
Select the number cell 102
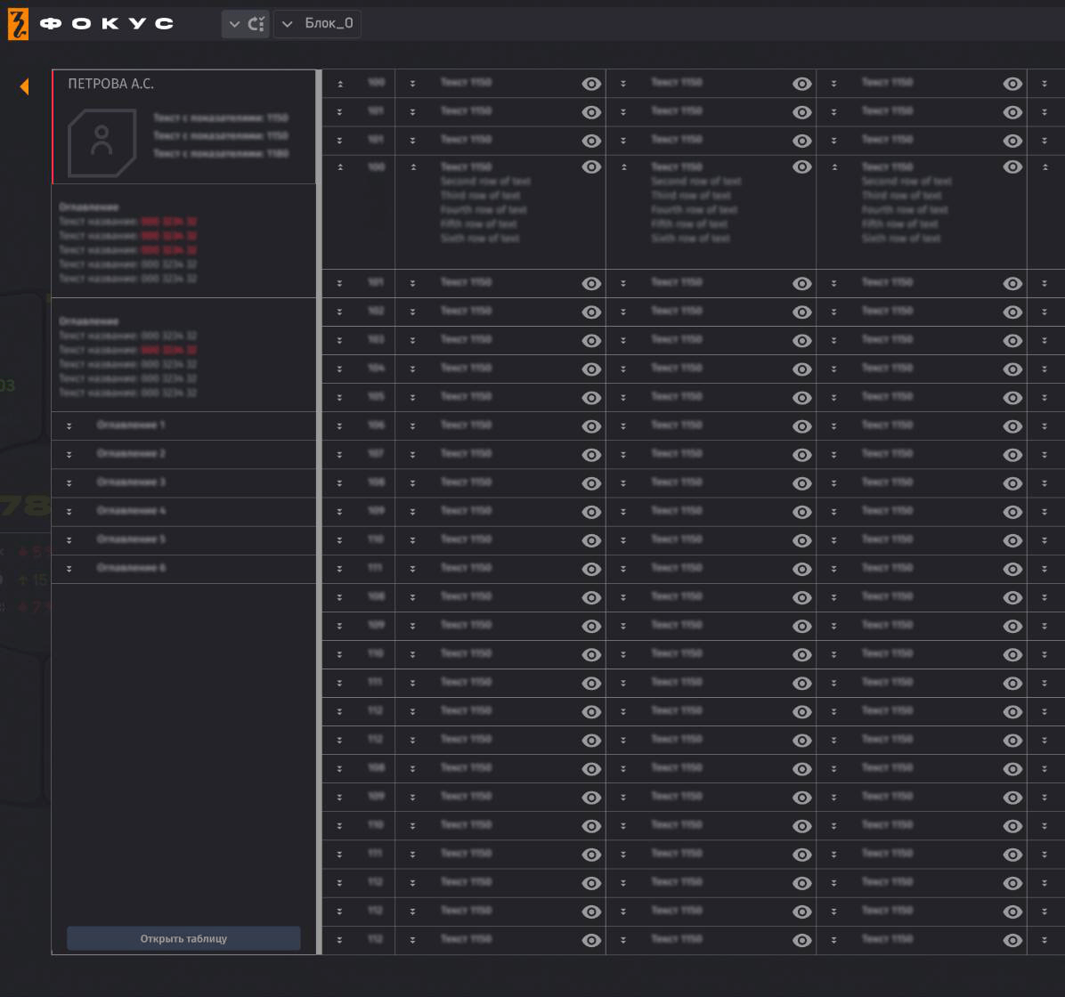376,311
